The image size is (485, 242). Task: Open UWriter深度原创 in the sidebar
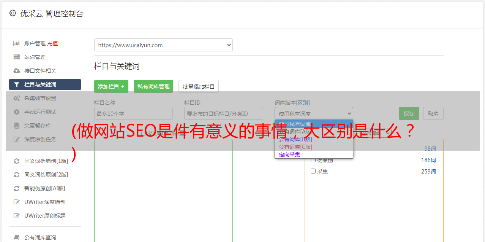pyautogui.click(x=45, y=202)
